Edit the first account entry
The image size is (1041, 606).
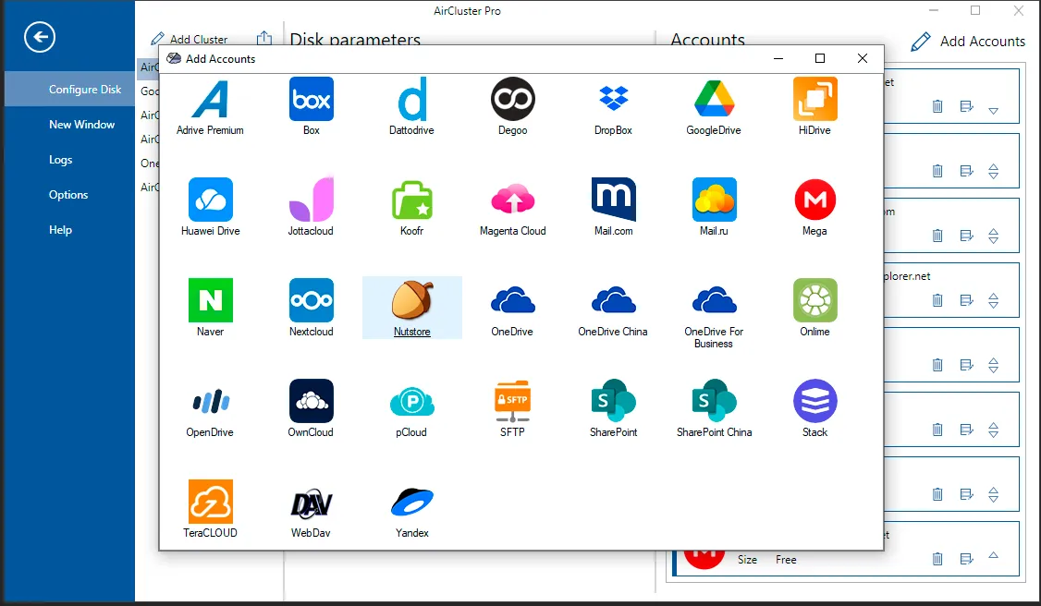pos(967,106)
